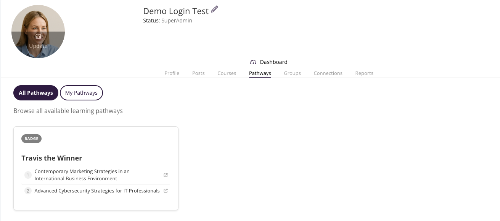The height and width of the screenshot is (221, 500).
Task: Click the BADGE label on pathway card
Action: tap(31, 139)
